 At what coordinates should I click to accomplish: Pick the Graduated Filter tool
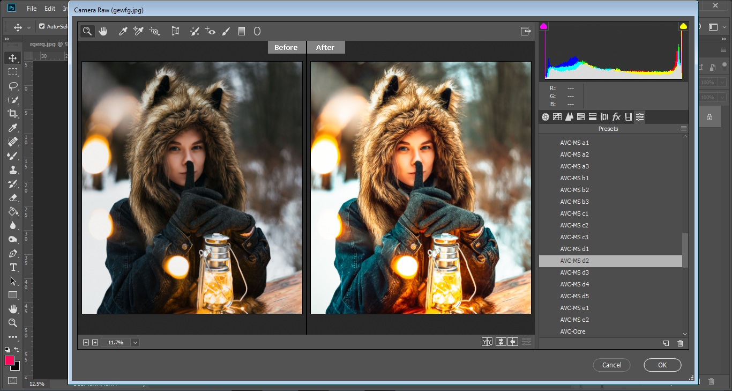[x=242, y=31]
